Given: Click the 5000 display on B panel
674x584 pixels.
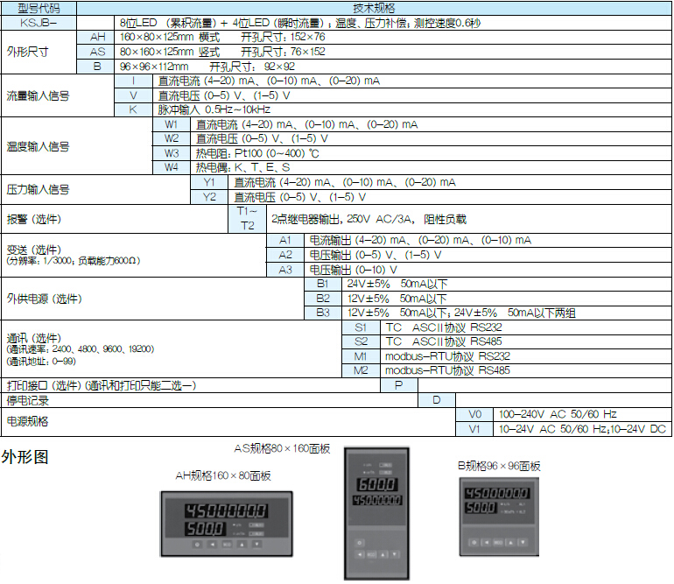Looking at the screenshot, I should 481,507.
